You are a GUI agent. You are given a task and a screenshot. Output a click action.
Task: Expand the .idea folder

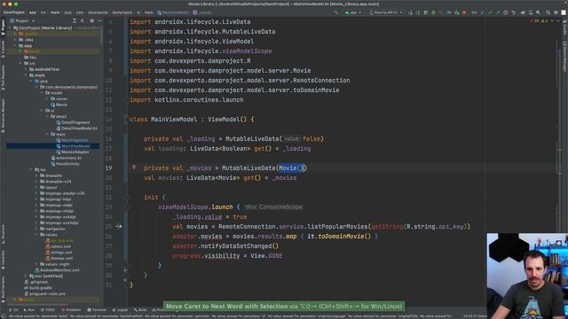(16, 40)
